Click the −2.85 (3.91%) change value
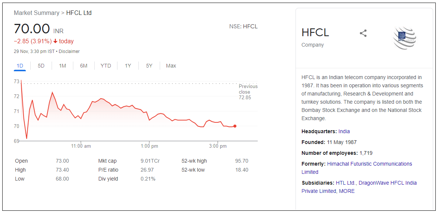This screenshot has height=213, width=438. 33,41
